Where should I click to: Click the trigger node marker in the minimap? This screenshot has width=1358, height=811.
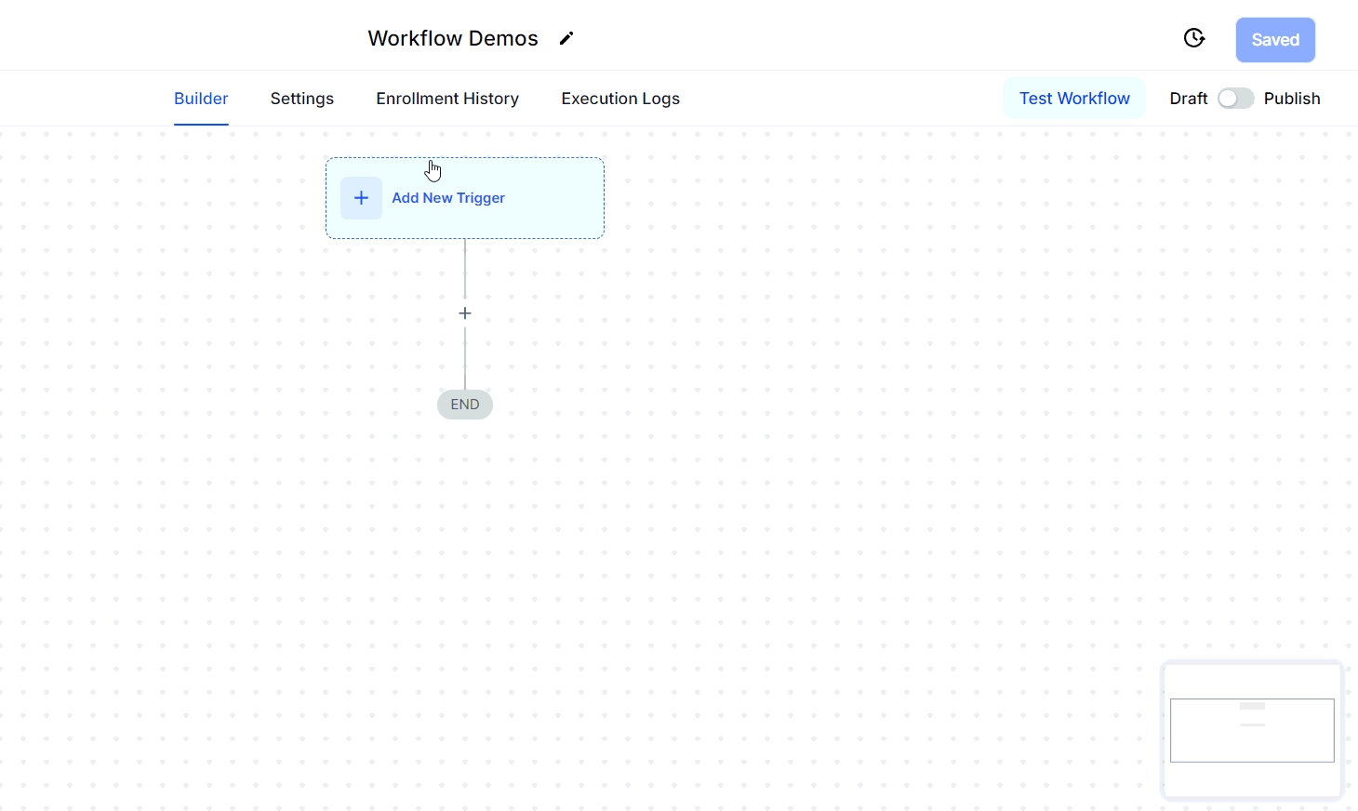point(1252,707)
